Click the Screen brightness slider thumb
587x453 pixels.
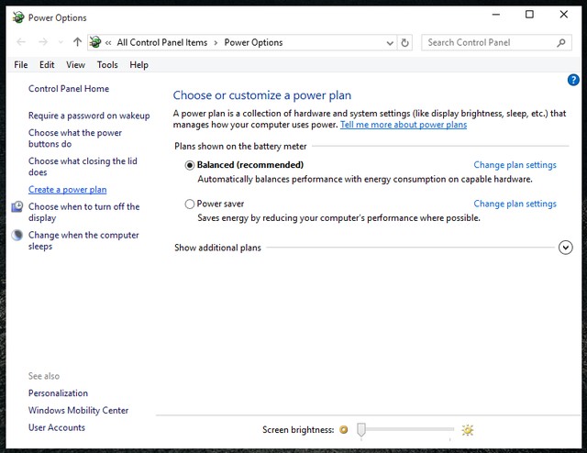[x=361, y=430]
